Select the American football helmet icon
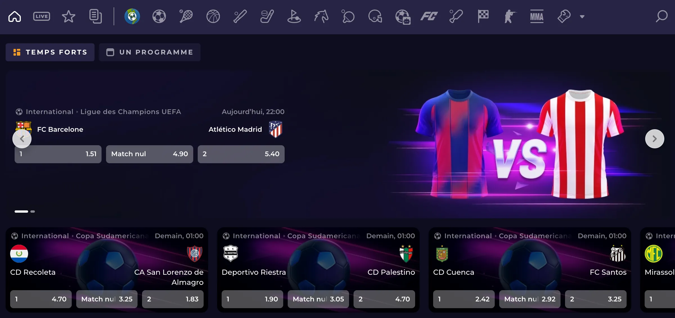 (x=375, y=17)
